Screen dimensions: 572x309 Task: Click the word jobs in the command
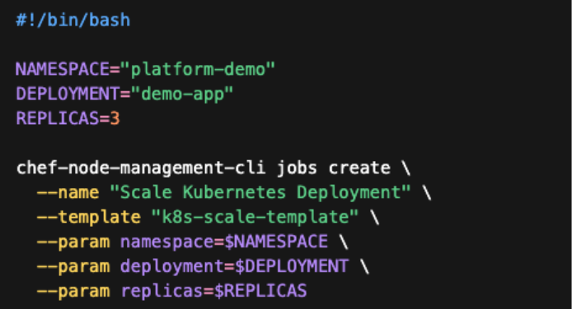tap(297, 168)
